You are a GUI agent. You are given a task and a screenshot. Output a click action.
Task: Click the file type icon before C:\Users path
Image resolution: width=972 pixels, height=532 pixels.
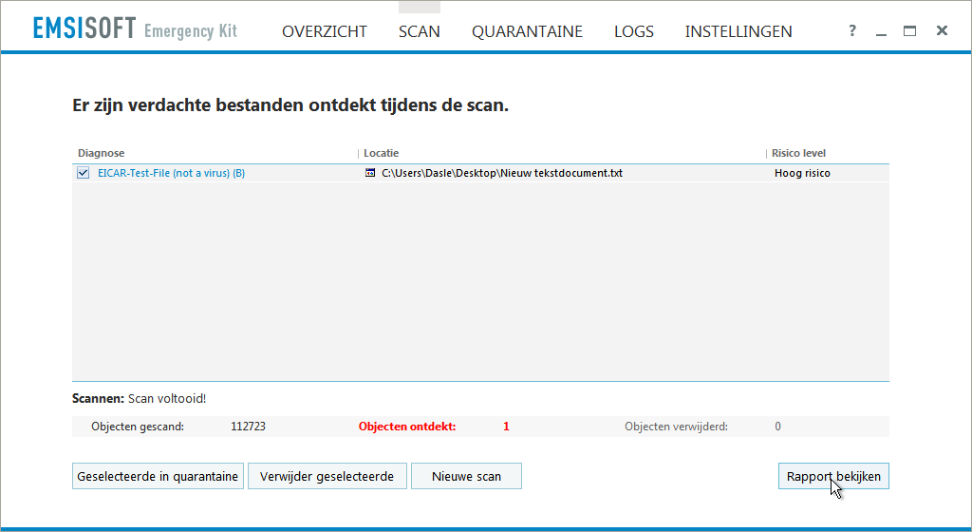tap(370, 173)
